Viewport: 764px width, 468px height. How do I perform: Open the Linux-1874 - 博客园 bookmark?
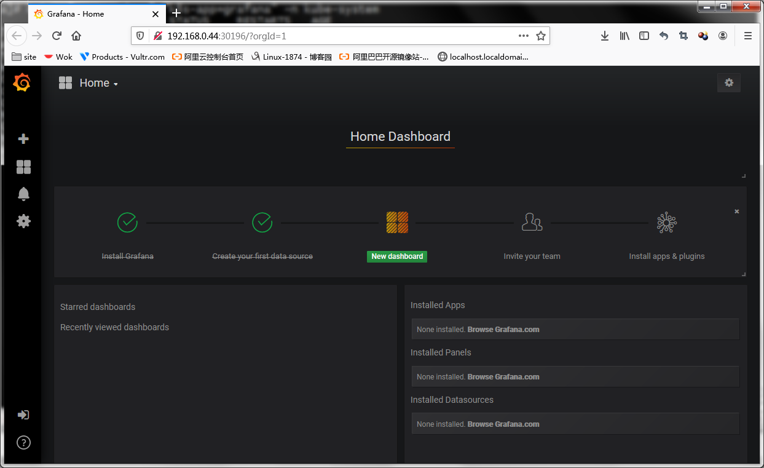tap(291, 57)
